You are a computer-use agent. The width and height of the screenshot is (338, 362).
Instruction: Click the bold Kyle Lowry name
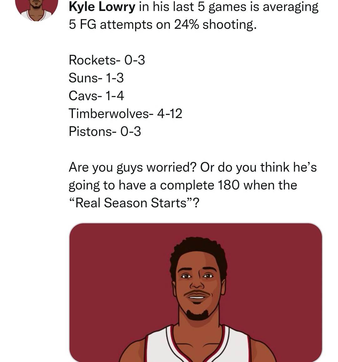pos(102,7)
